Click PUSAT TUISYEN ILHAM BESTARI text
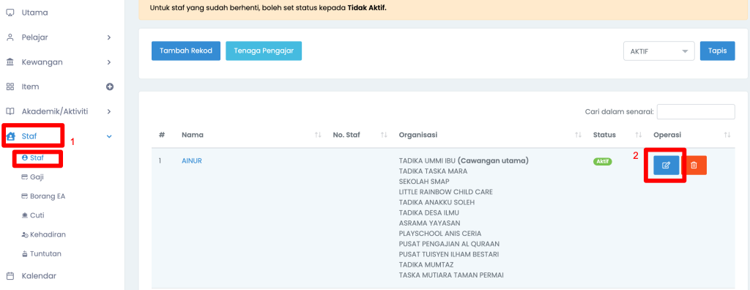Screen dimensions: 750x290 449,254
